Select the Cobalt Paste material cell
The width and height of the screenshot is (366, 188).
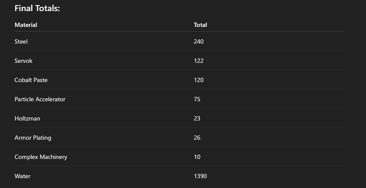pyautogui.click(x=31, y=80)
